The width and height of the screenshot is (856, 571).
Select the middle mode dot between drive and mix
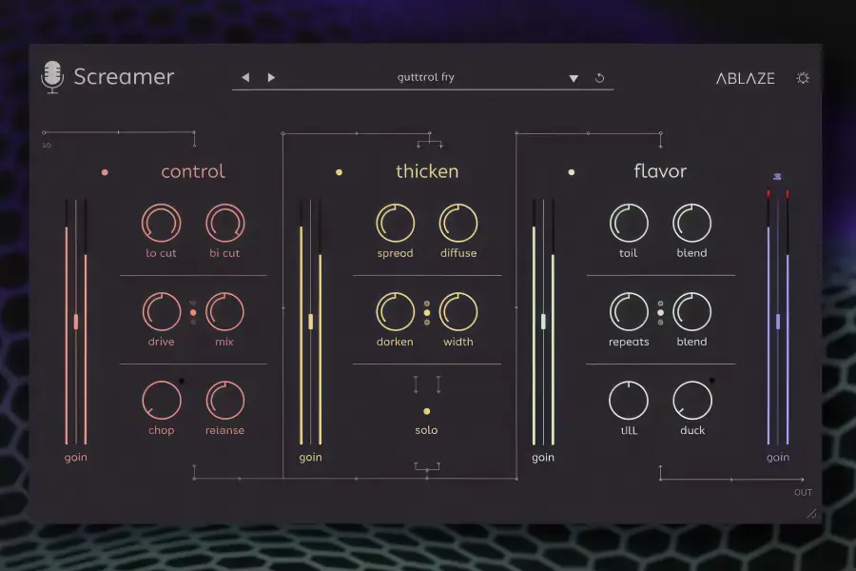(193, 312)
